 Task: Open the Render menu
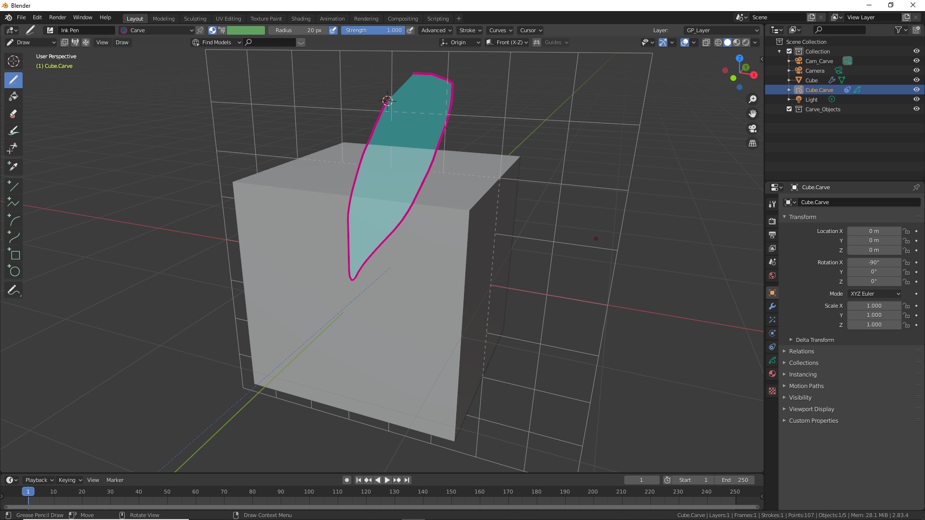[57, 17]
